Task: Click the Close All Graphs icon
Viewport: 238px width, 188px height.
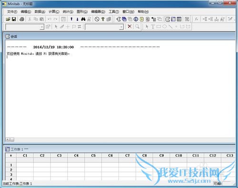Action: click(x=187, y=19)
